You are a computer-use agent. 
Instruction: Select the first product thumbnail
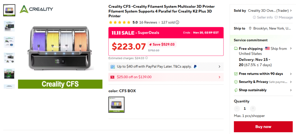click(9, 10)
